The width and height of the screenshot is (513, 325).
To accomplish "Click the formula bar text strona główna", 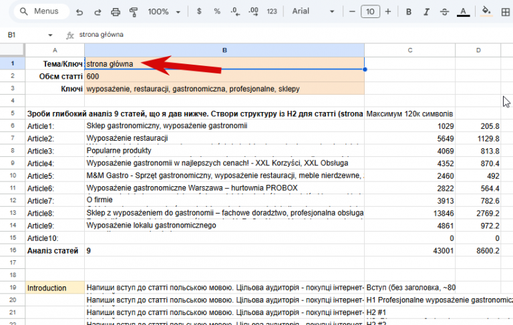I will click(x=101, y=35).
